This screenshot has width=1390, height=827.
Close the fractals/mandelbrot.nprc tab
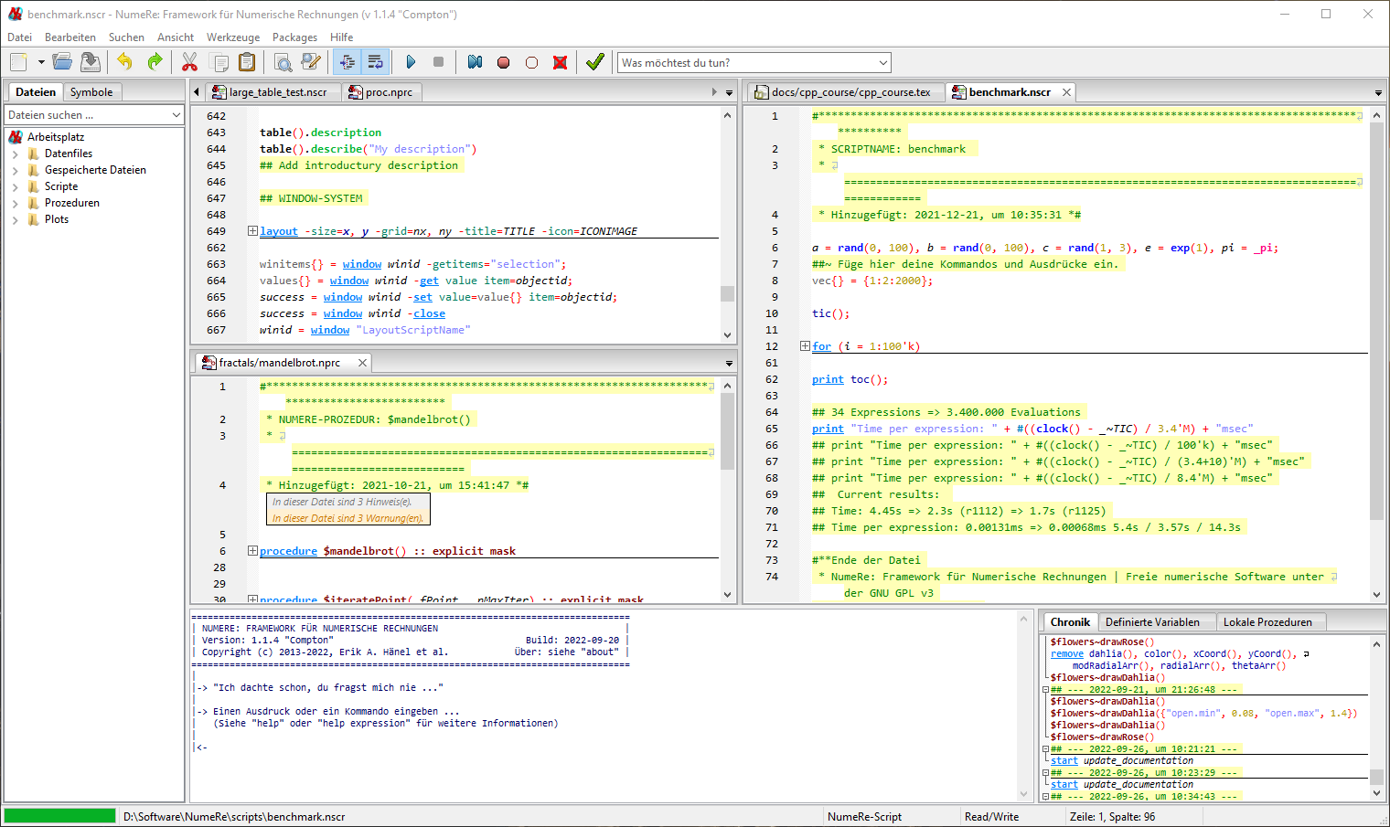click(362, 363)
